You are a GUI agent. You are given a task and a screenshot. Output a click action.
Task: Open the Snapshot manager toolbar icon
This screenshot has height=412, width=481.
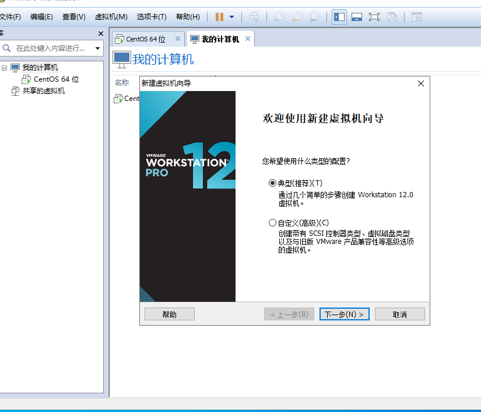pyautogui.click(x=314, y=17)
